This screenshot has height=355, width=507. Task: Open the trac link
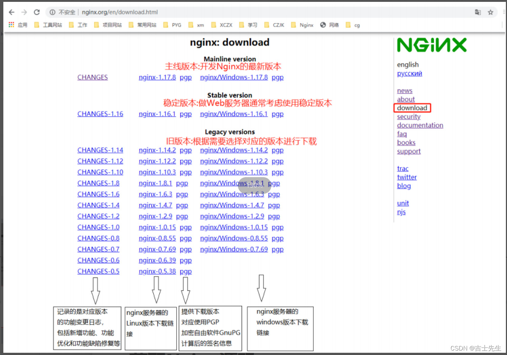pyautogui.click(x=403, y=169)
